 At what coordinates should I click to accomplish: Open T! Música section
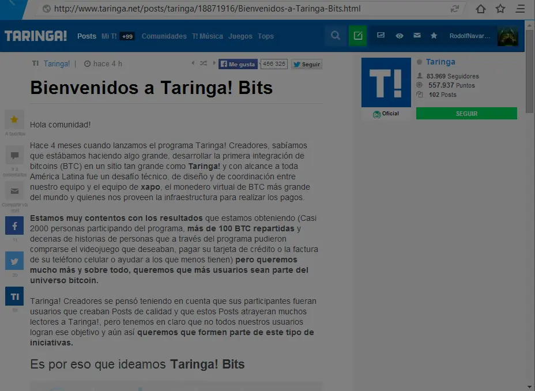(208, 36)
